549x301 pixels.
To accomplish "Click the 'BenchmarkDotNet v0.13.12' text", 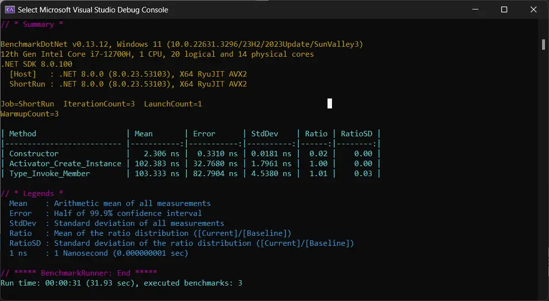I will tap(57, 44).
